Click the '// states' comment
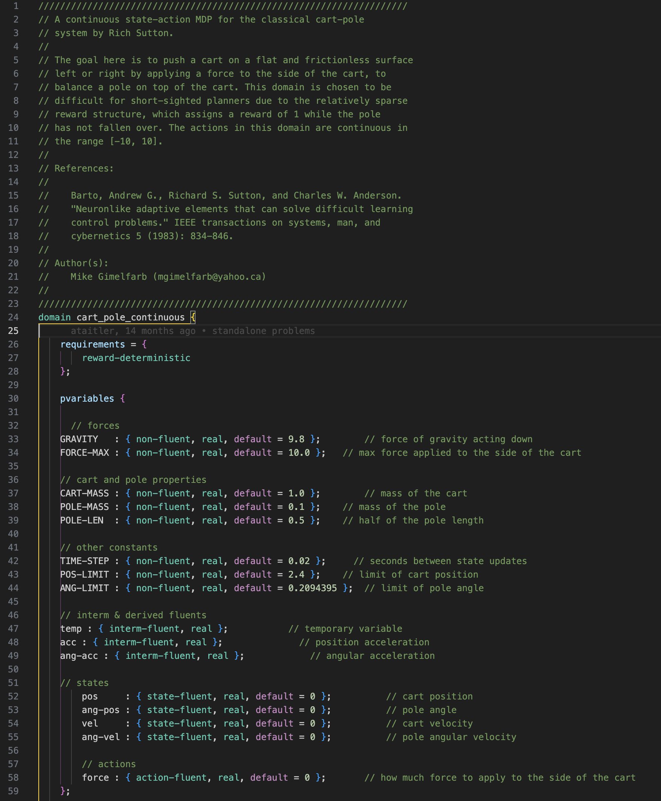Image resolution: width=661 pixels, height=801 pixels. [85, 683]
